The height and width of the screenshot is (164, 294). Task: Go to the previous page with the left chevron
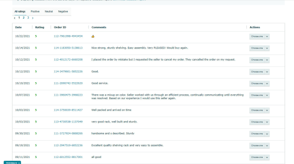(15, 18)
